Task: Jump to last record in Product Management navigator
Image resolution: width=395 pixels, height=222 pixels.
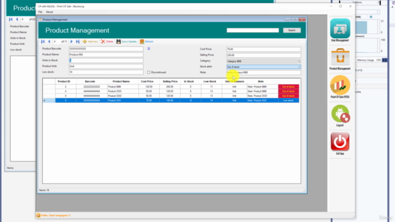Action: (x=78, y=41)
